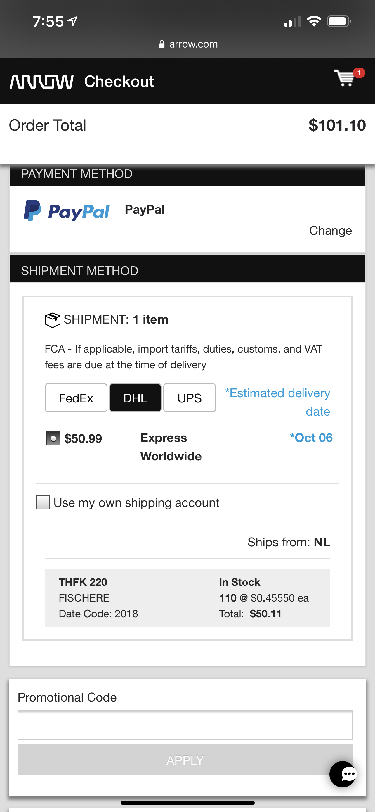Select DHL carrier tab
Screen dimensions: 375x812
click(136, 398)
